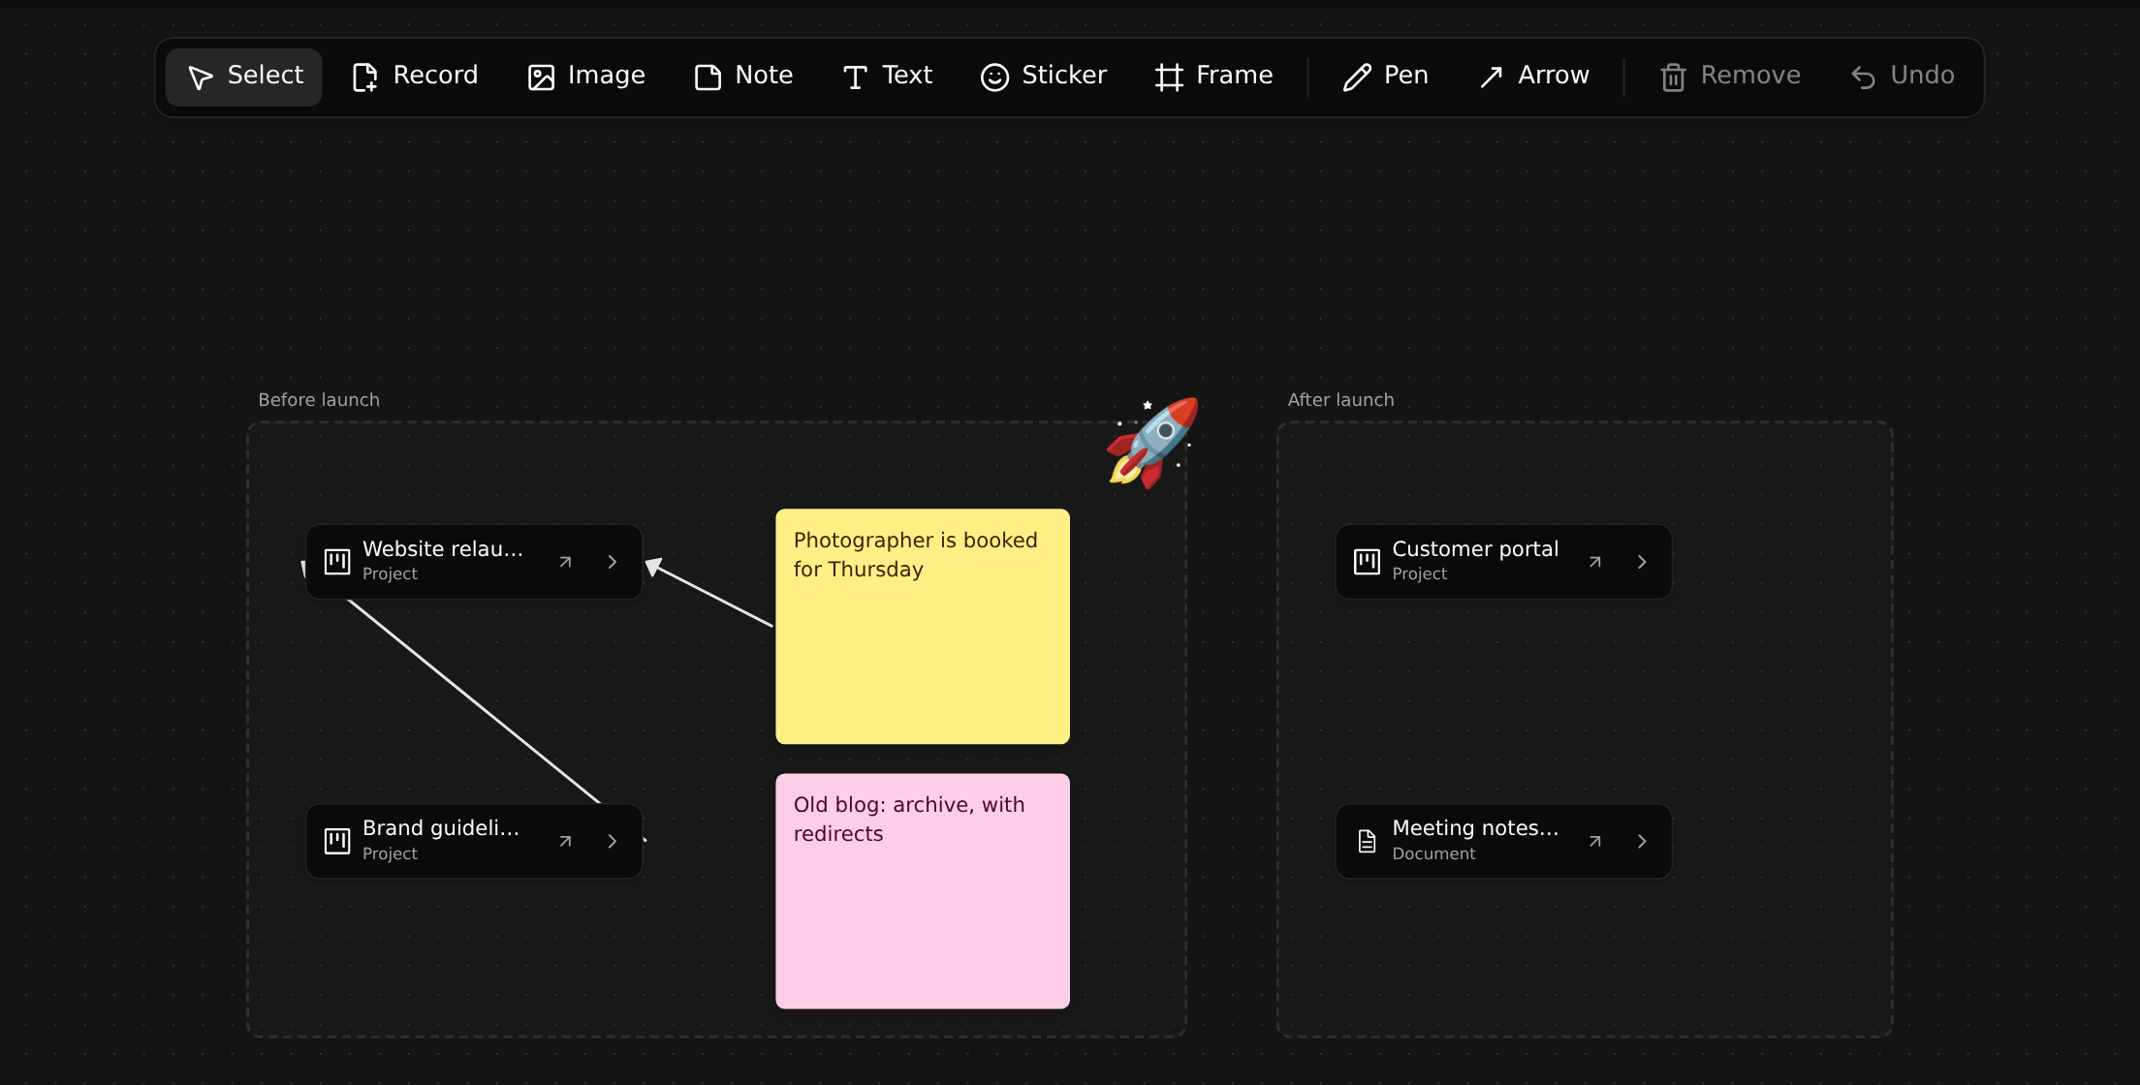2140x1085 pixels.
Task: Pick the Note tool
Action: click(x=744, y=77)
